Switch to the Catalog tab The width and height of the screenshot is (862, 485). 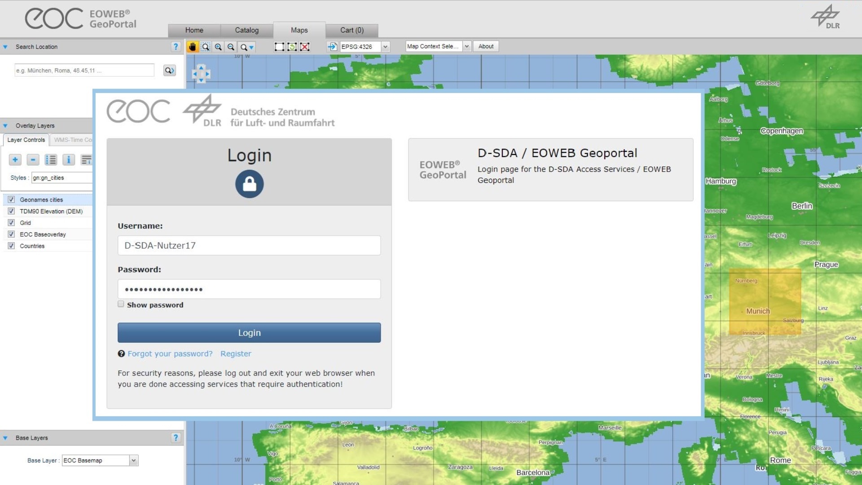pyautogui.click(x=246, y=30)
